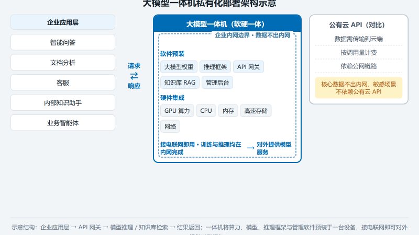Click the 数据需传输到云端 row
Viewport: 419px width, 235px height.
coord(359,39)
